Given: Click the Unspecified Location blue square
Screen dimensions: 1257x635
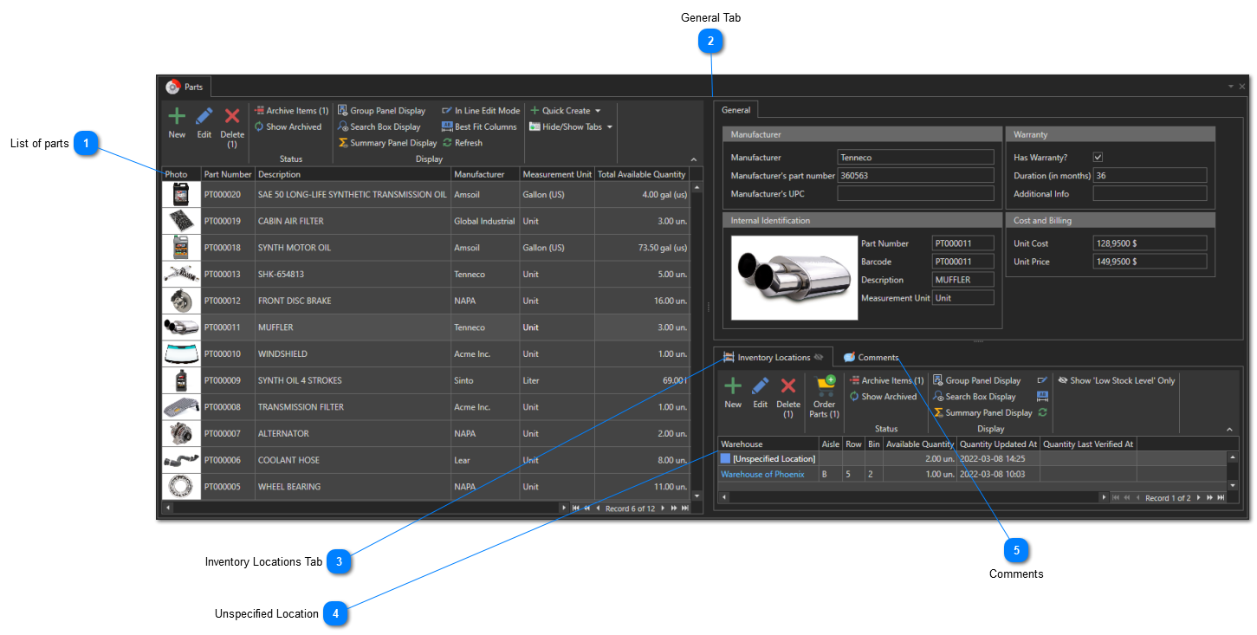Looking at the screenshot, I should tap(726, 458).
